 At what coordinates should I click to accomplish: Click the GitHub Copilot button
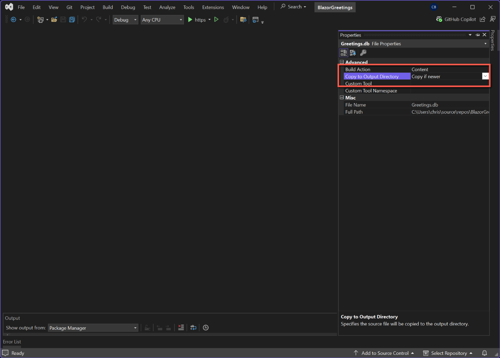coord(456,19)
